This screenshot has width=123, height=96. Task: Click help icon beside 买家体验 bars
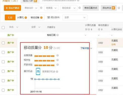click(58, 65)
